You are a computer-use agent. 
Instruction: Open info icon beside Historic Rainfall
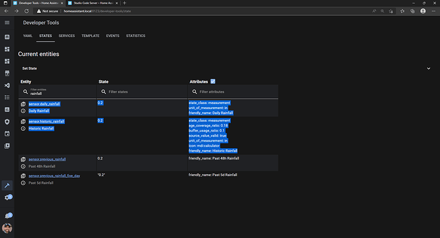coord(23,128)
